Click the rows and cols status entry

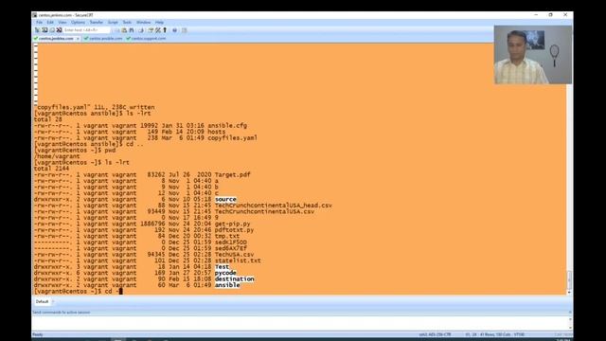coord(495,334)
